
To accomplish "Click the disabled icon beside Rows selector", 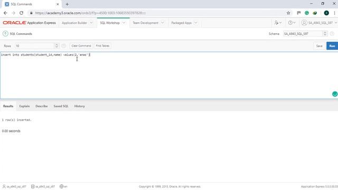I will 63,46.
